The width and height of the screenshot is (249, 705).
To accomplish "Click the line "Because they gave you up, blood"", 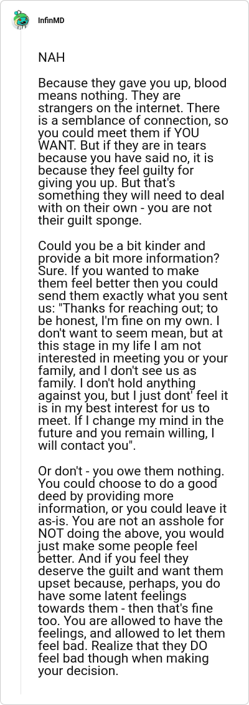I will pyautogui.click(x=133, y=83).
